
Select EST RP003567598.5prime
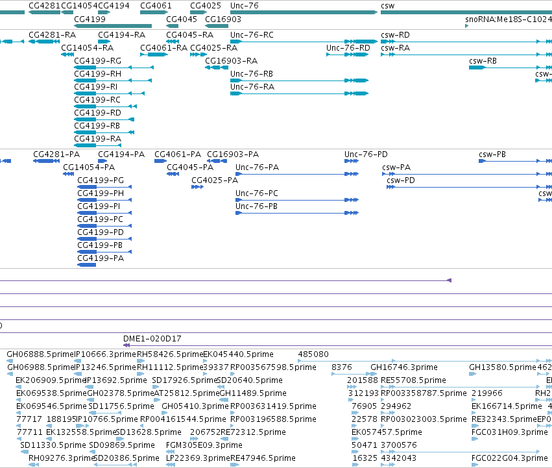273,367
